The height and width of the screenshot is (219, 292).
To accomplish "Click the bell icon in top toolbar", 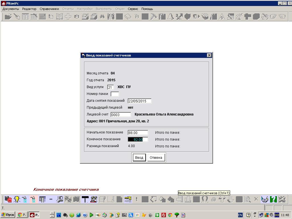I will click(x=171, y=17).
